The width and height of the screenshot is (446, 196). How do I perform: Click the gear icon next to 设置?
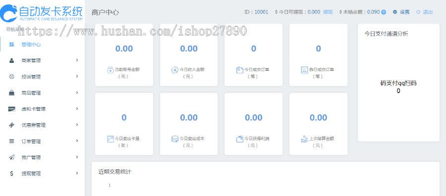click(x=395, y=12)
